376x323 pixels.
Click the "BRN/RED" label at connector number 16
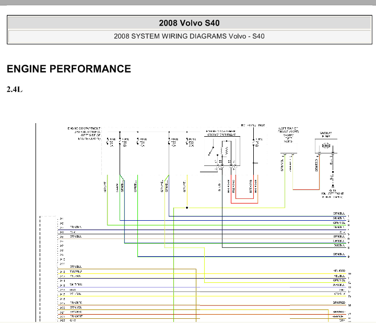[339, 303]
